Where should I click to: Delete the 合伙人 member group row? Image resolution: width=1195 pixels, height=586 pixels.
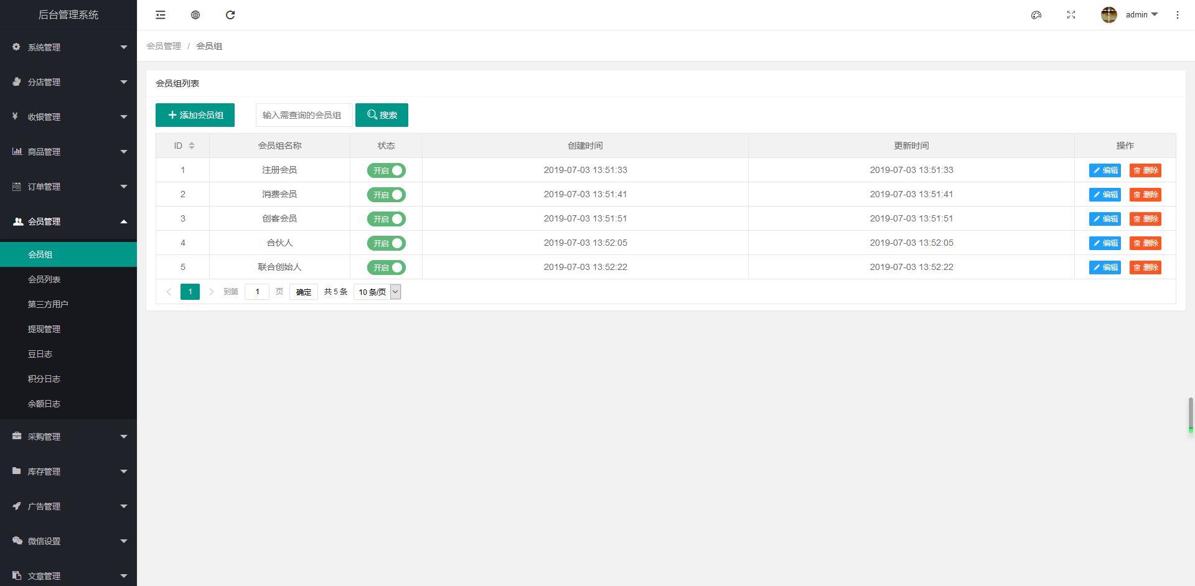click(x=1145, y=243)
